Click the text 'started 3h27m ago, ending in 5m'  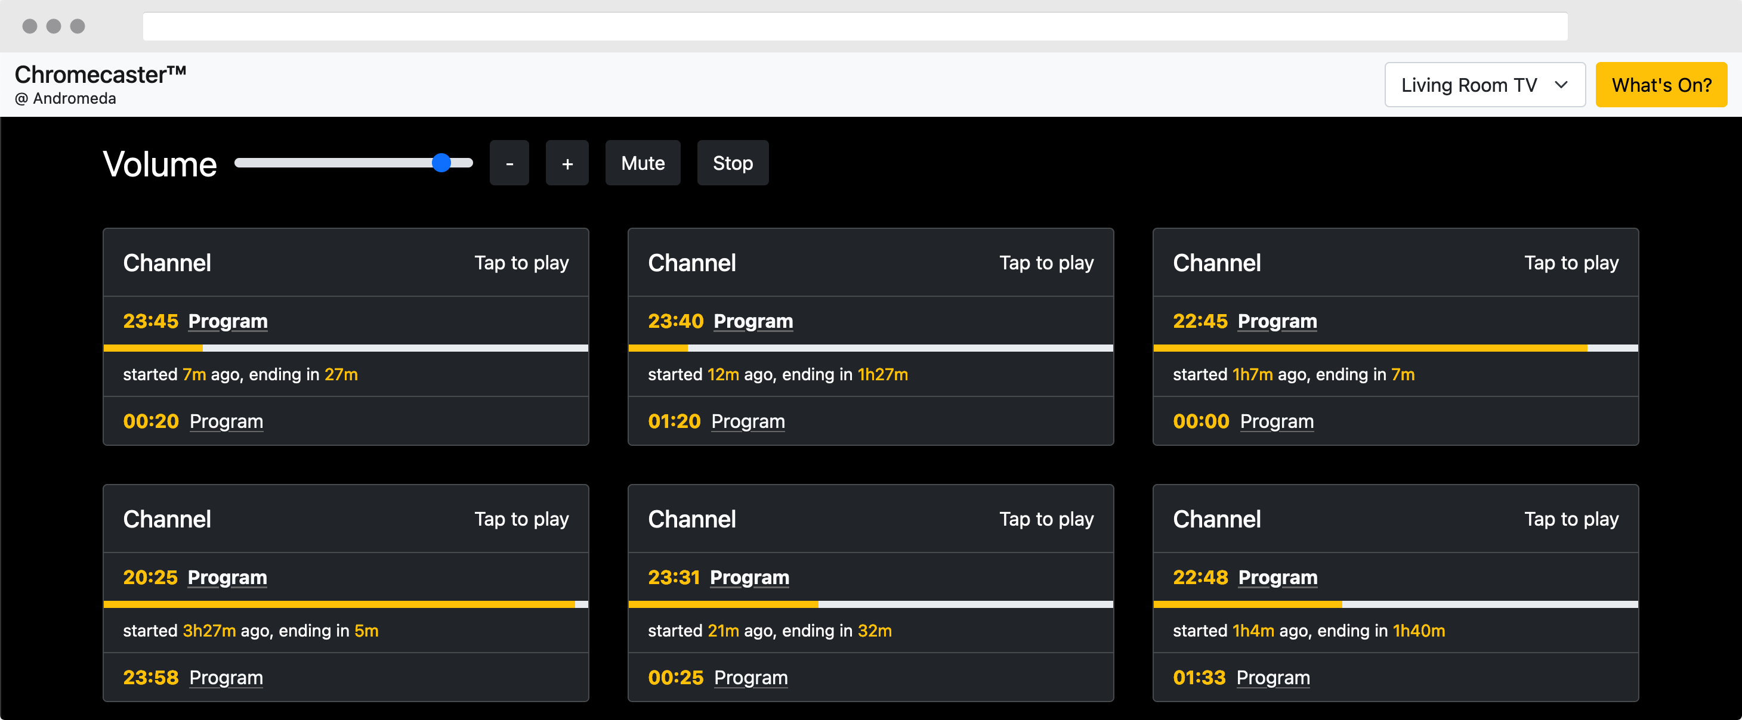pyautogui.click(x=250, y=630)
